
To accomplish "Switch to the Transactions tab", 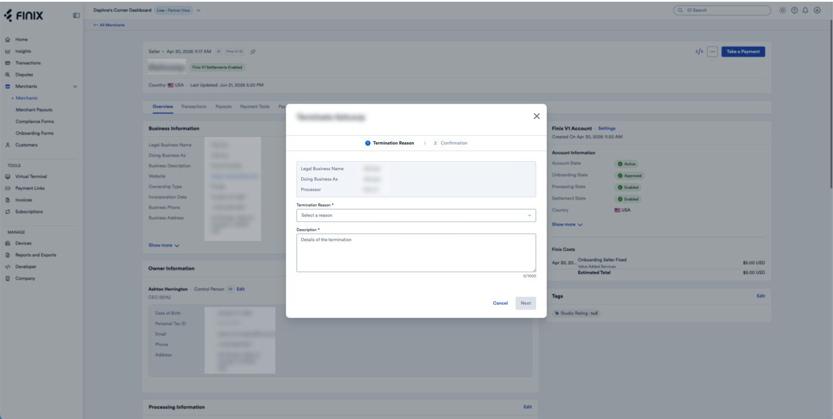I will click(193, 107).
